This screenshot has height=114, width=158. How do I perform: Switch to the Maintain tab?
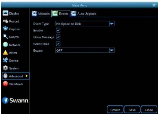[41, 13]
